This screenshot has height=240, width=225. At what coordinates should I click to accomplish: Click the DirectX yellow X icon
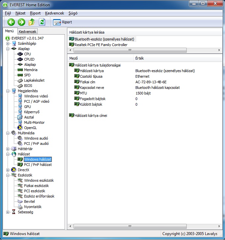pyautogui.click(x=14, y=170)
